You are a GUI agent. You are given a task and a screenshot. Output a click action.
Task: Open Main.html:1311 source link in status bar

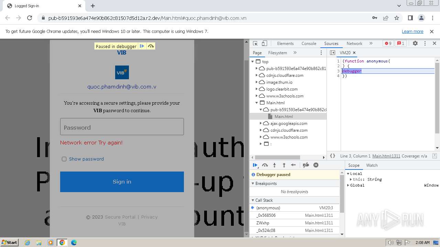click(386, 156)
